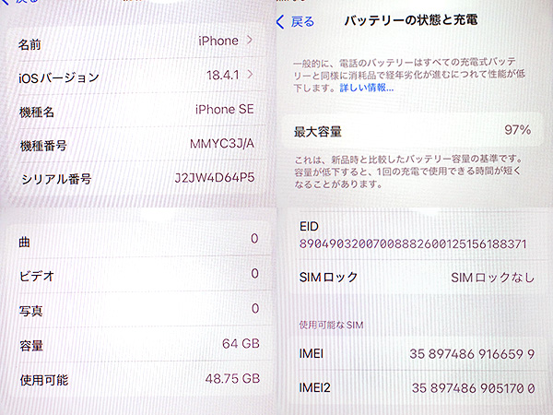This screenshot has height=415, width=553.
Task: Select the 機種名 label
Action: click(37, 113)
